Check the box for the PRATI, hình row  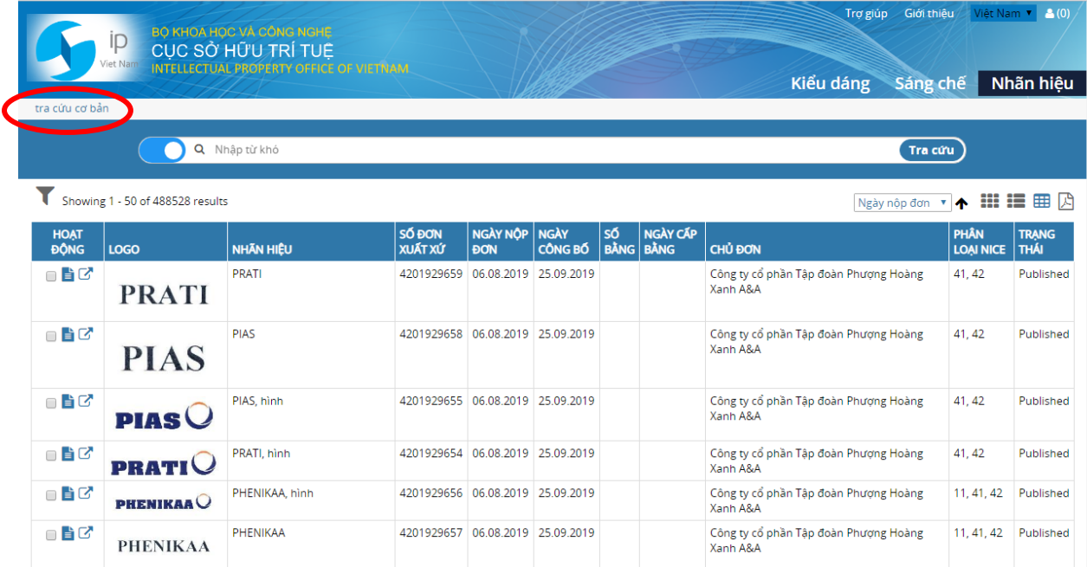click(x=51, y=455)
